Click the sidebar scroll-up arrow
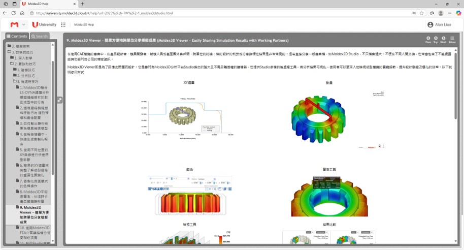 pos(53,45)
